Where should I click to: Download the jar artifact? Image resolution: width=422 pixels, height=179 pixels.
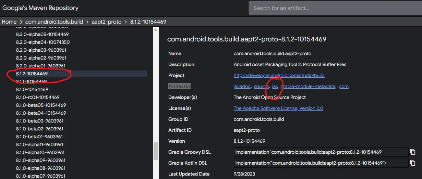click(274, 86)
